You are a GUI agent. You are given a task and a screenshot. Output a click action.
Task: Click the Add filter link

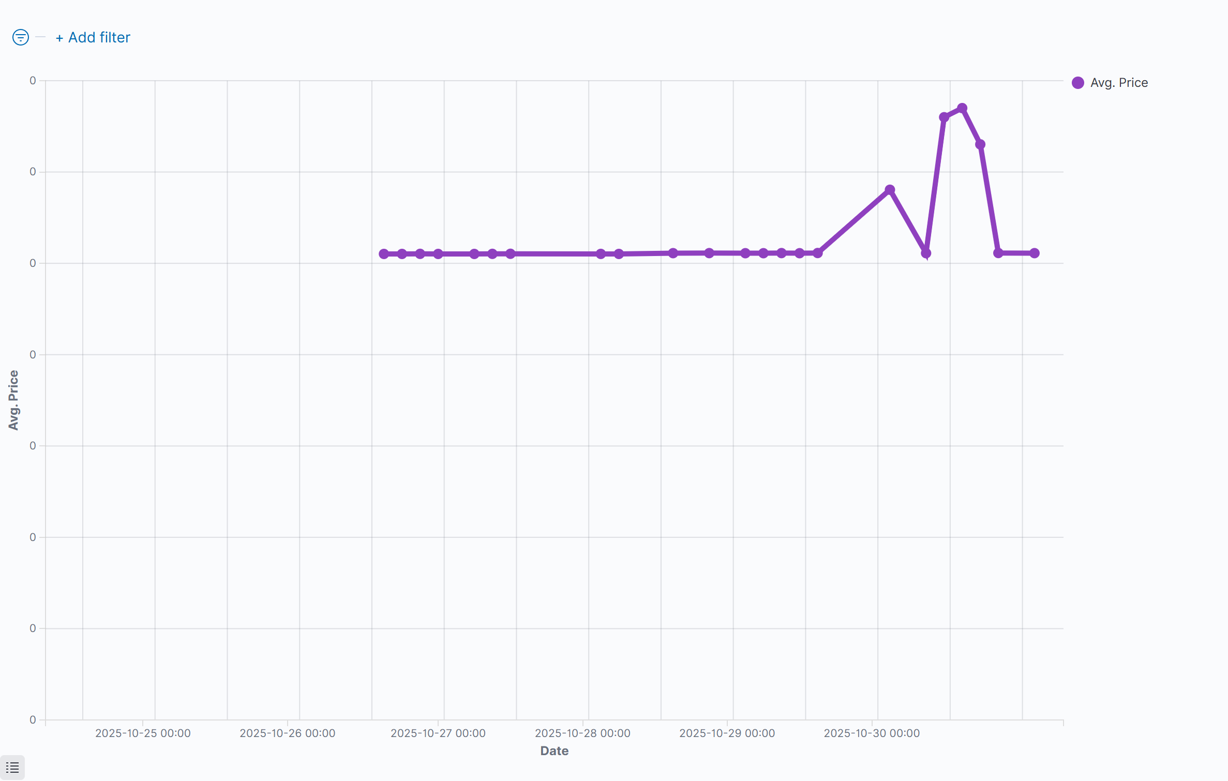coord(93,38)
